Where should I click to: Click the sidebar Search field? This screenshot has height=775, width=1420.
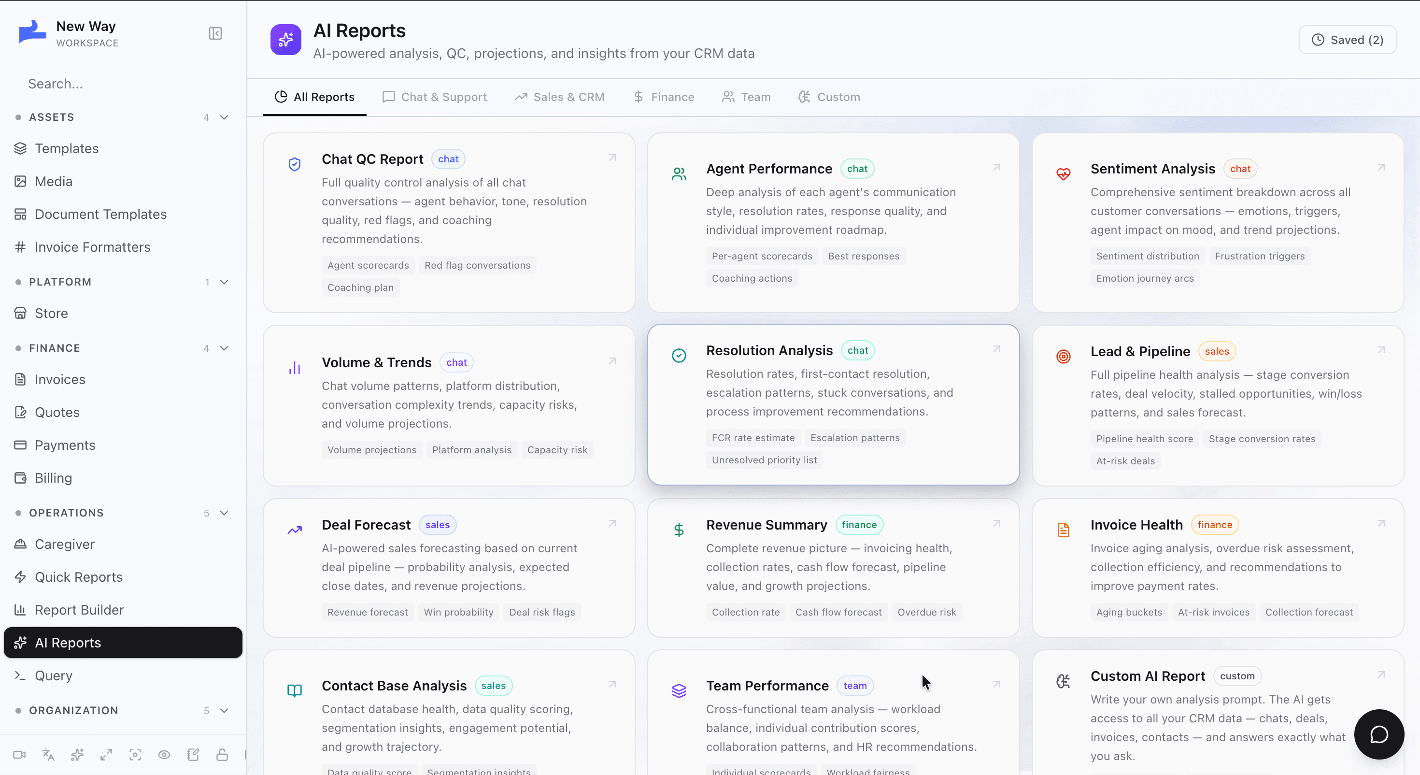pos(123,84)
